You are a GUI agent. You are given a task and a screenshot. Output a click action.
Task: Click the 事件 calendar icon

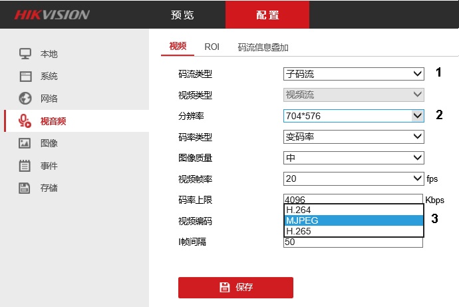coord(25,166)
